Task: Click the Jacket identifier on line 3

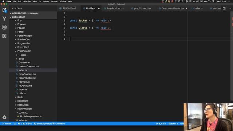Action: (83, 20)
